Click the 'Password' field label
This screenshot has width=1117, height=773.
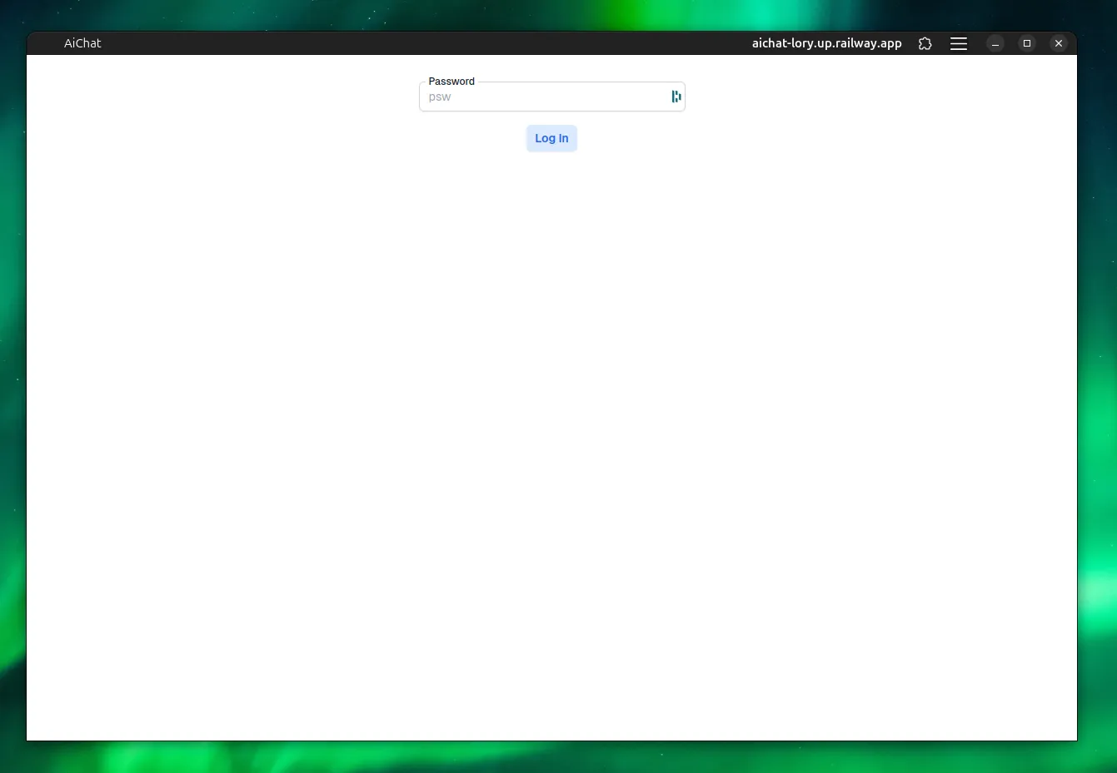(x=451, y=82)
